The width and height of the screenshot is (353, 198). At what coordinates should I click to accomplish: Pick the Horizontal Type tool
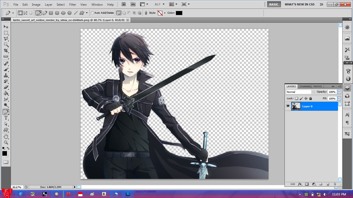pos(6,118)
